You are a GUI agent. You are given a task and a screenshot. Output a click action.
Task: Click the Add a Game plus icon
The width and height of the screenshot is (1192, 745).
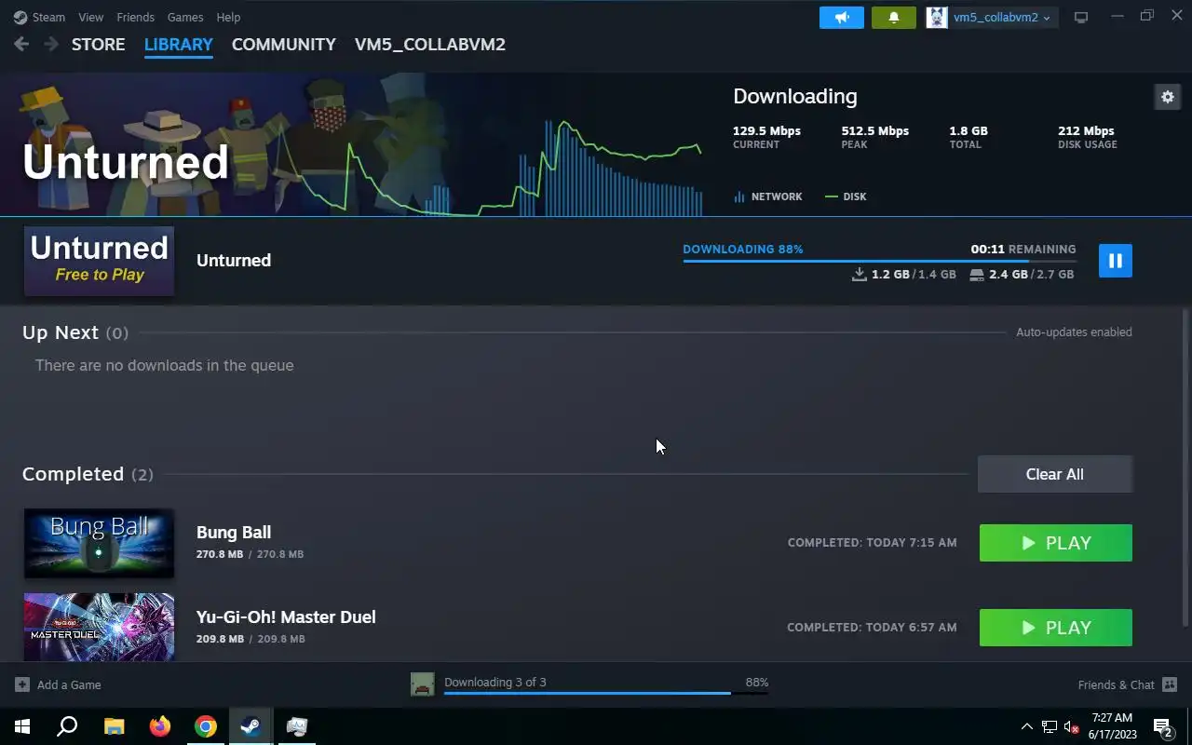tap(22, 684)
